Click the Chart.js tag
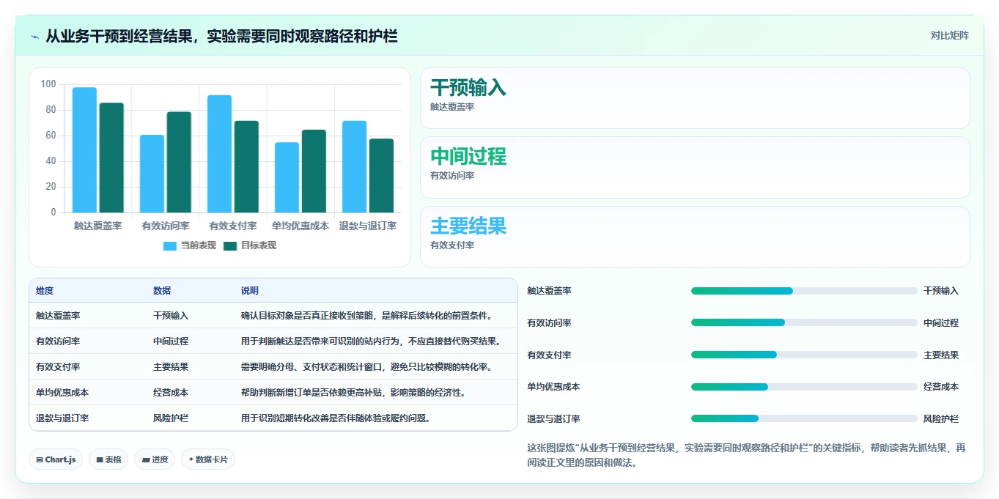The height and width of the screenshot is (499, 999). click(56, 459)
